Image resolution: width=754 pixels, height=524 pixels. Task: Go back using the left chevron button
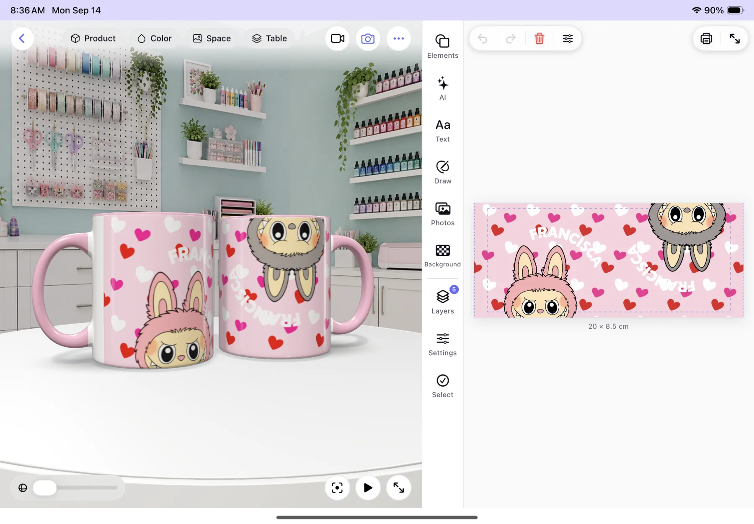pos(22,39)
